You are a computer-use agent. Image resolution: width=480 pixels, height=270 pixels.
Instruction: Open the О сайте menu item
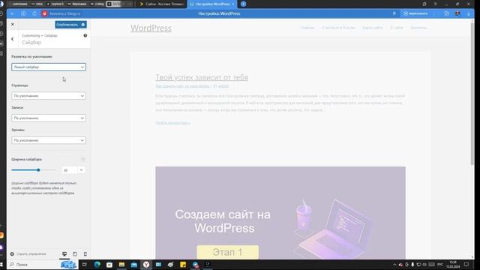(x=397, y=28)
